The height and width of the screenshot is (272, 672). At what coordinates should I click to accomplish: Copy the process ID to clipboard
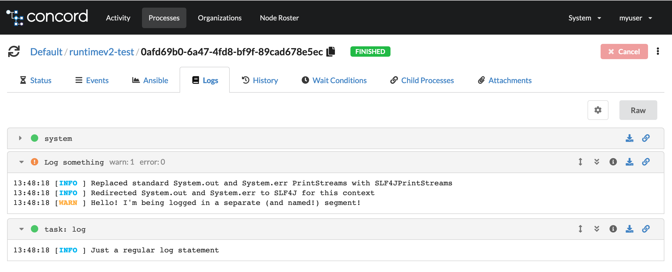click(331, 52)
